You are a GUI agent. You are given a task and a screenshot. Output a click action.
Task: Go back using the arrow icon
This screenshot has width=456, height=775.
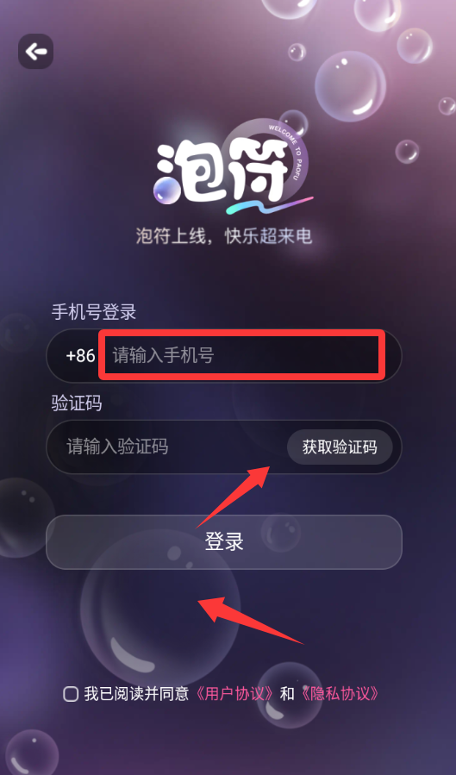pos(35,51)
